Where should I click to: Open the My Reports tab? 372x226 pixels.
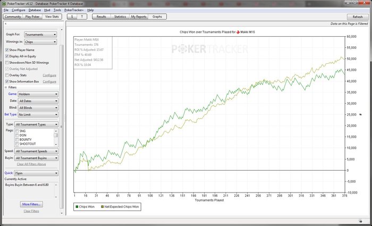pyautogui.click(x=139, y=17)
